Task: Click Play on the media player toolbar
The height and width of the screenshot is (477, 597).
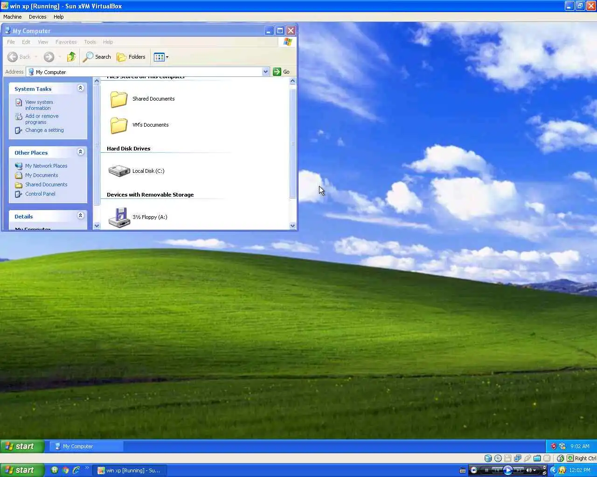Action: point(508,470)
